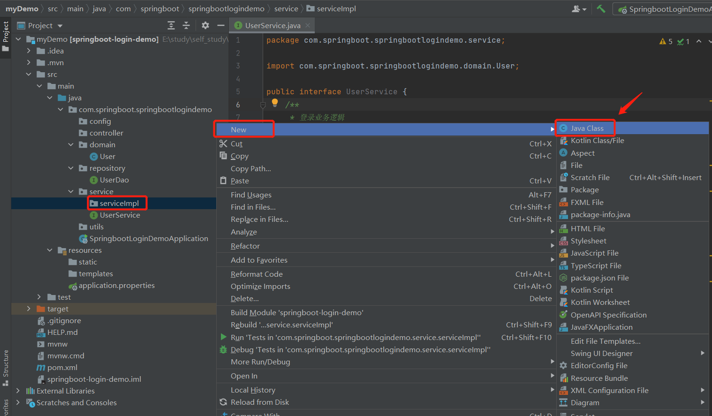The height and width of the screenshot is (416, 712).
Task: Choose Find Usages from context menu
Action: click(386, 195)
